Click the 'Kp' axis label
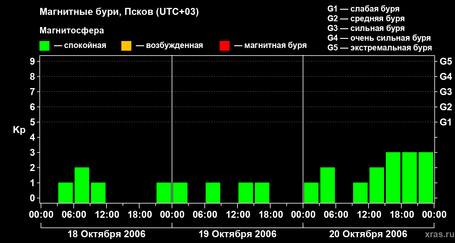The height and width of the screenshot is (243, 455). coord(19,130)
